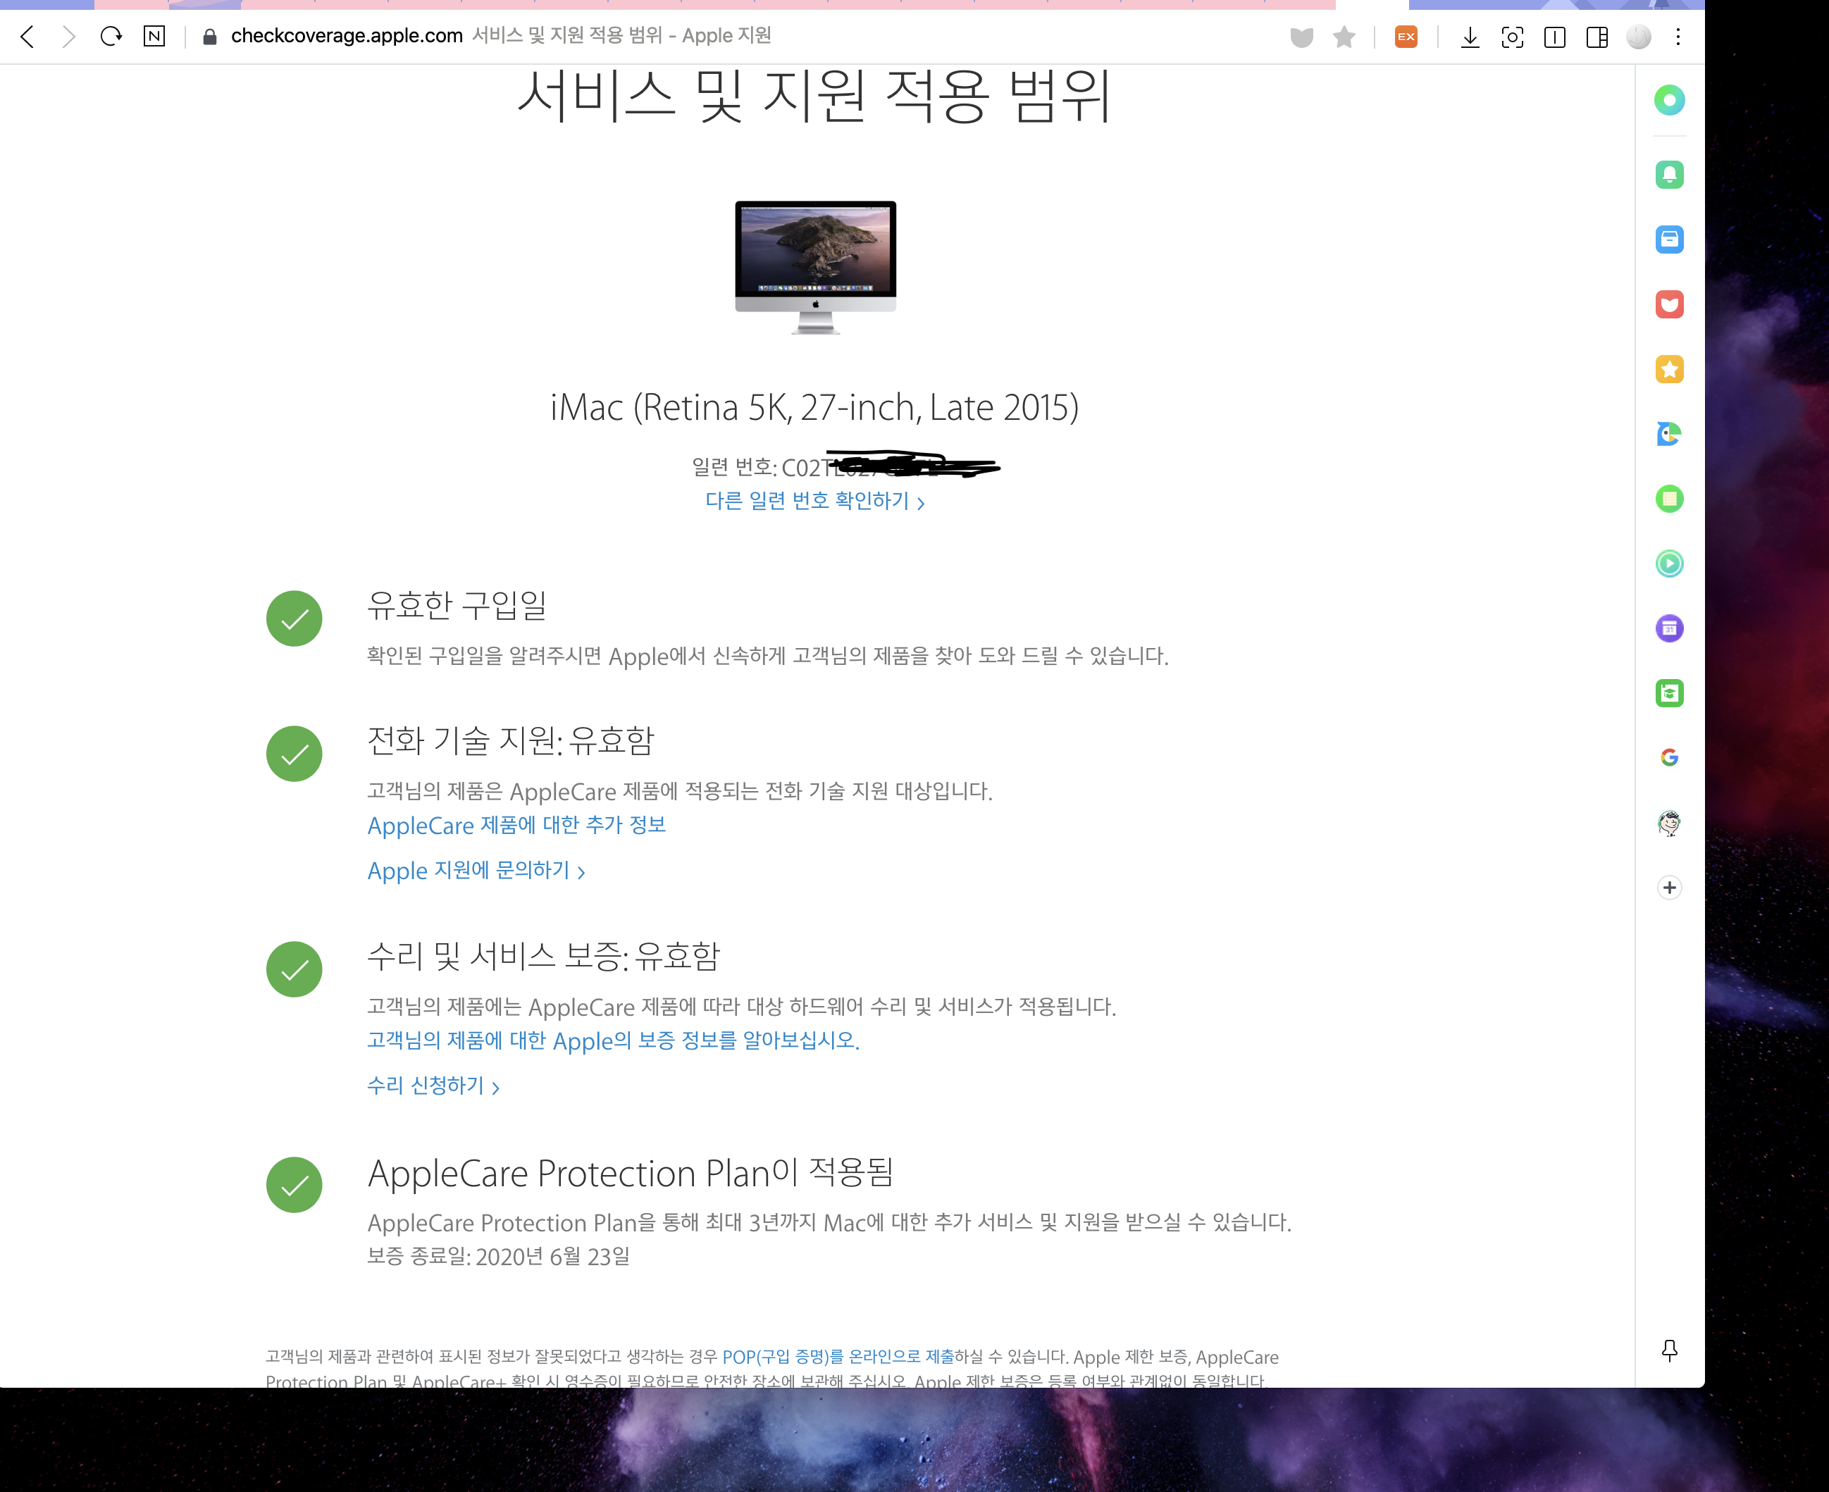This screenshot has height=1492, width=1829.
Task: Toggle the sidebar pin icon
Action: click(1669, 1350)
